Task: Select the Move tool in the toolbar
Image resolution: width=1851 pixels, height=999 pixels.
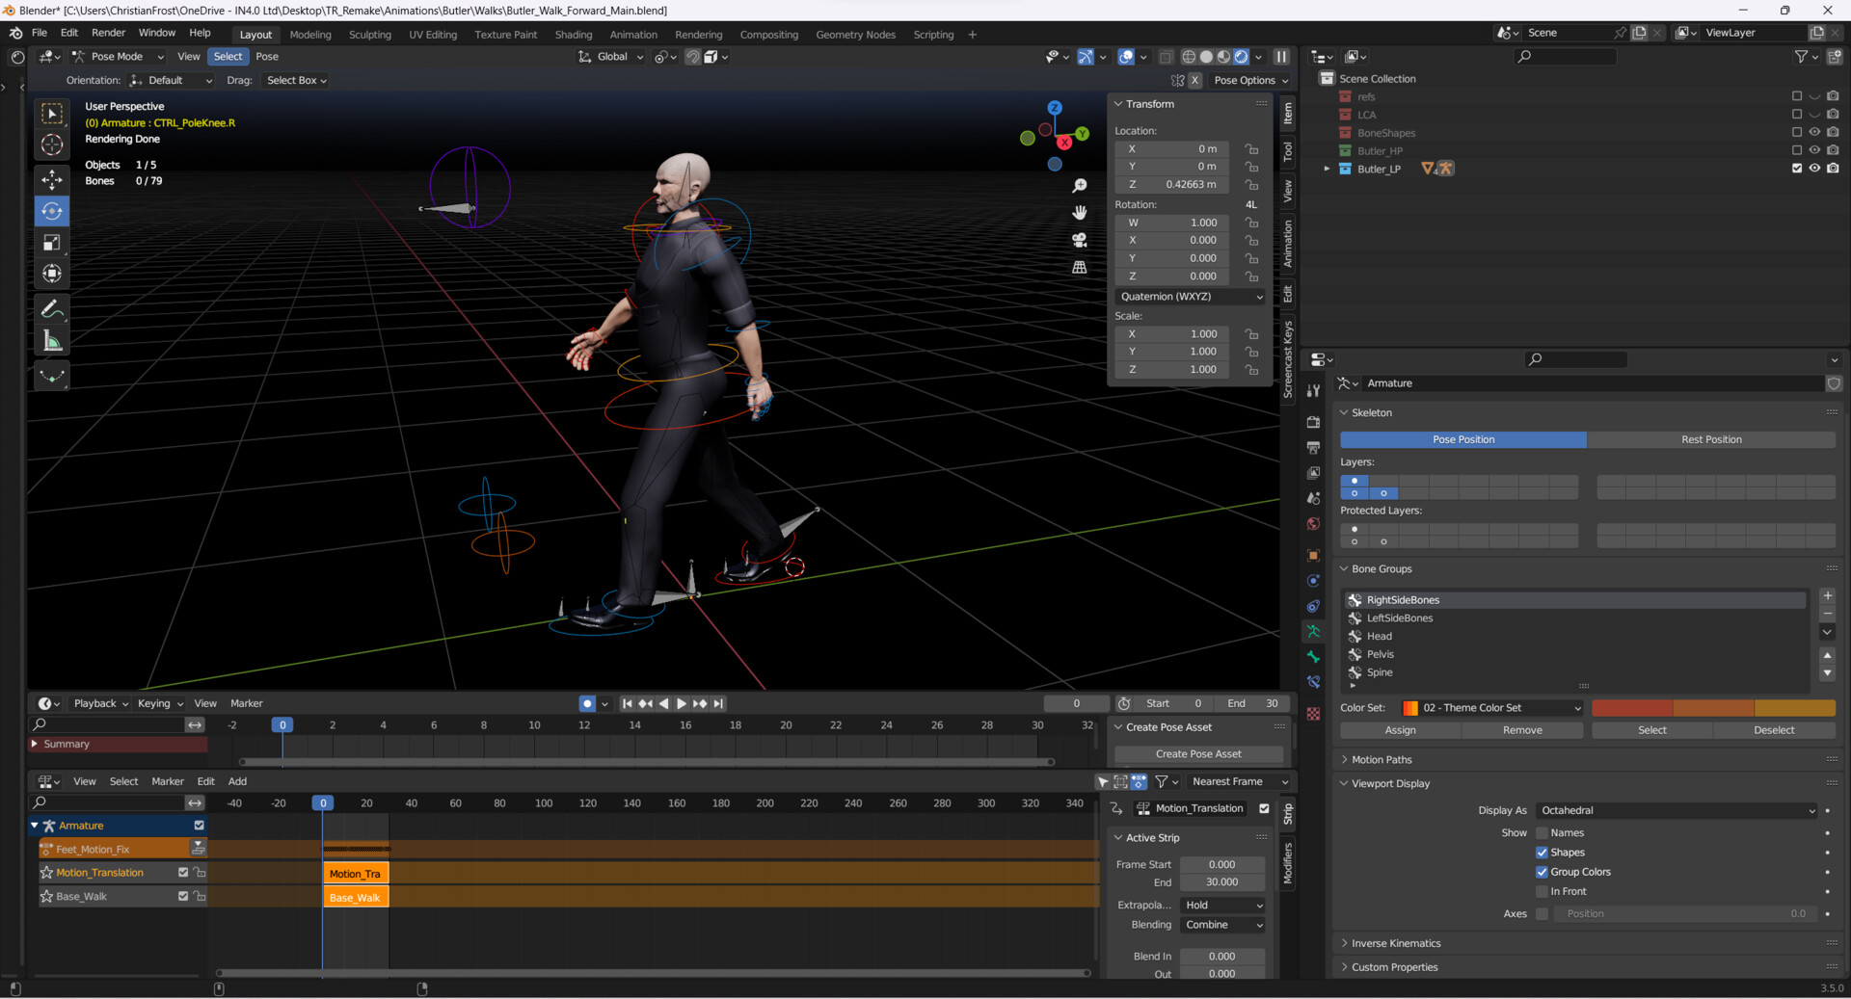Action: 52,179
